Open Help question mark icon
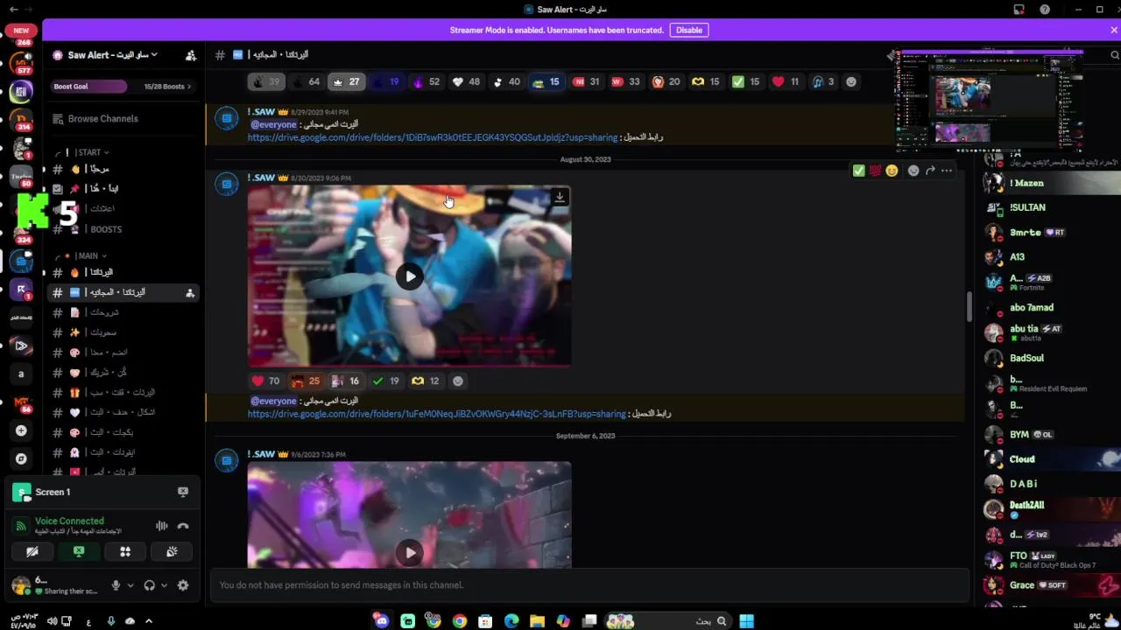 (x=1045, y=10)
